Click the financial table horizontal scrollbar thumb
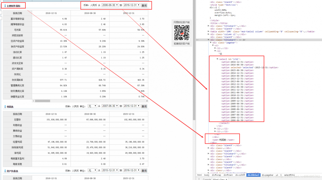The height and width of the screenshot is (180, 322). [42, 101]
